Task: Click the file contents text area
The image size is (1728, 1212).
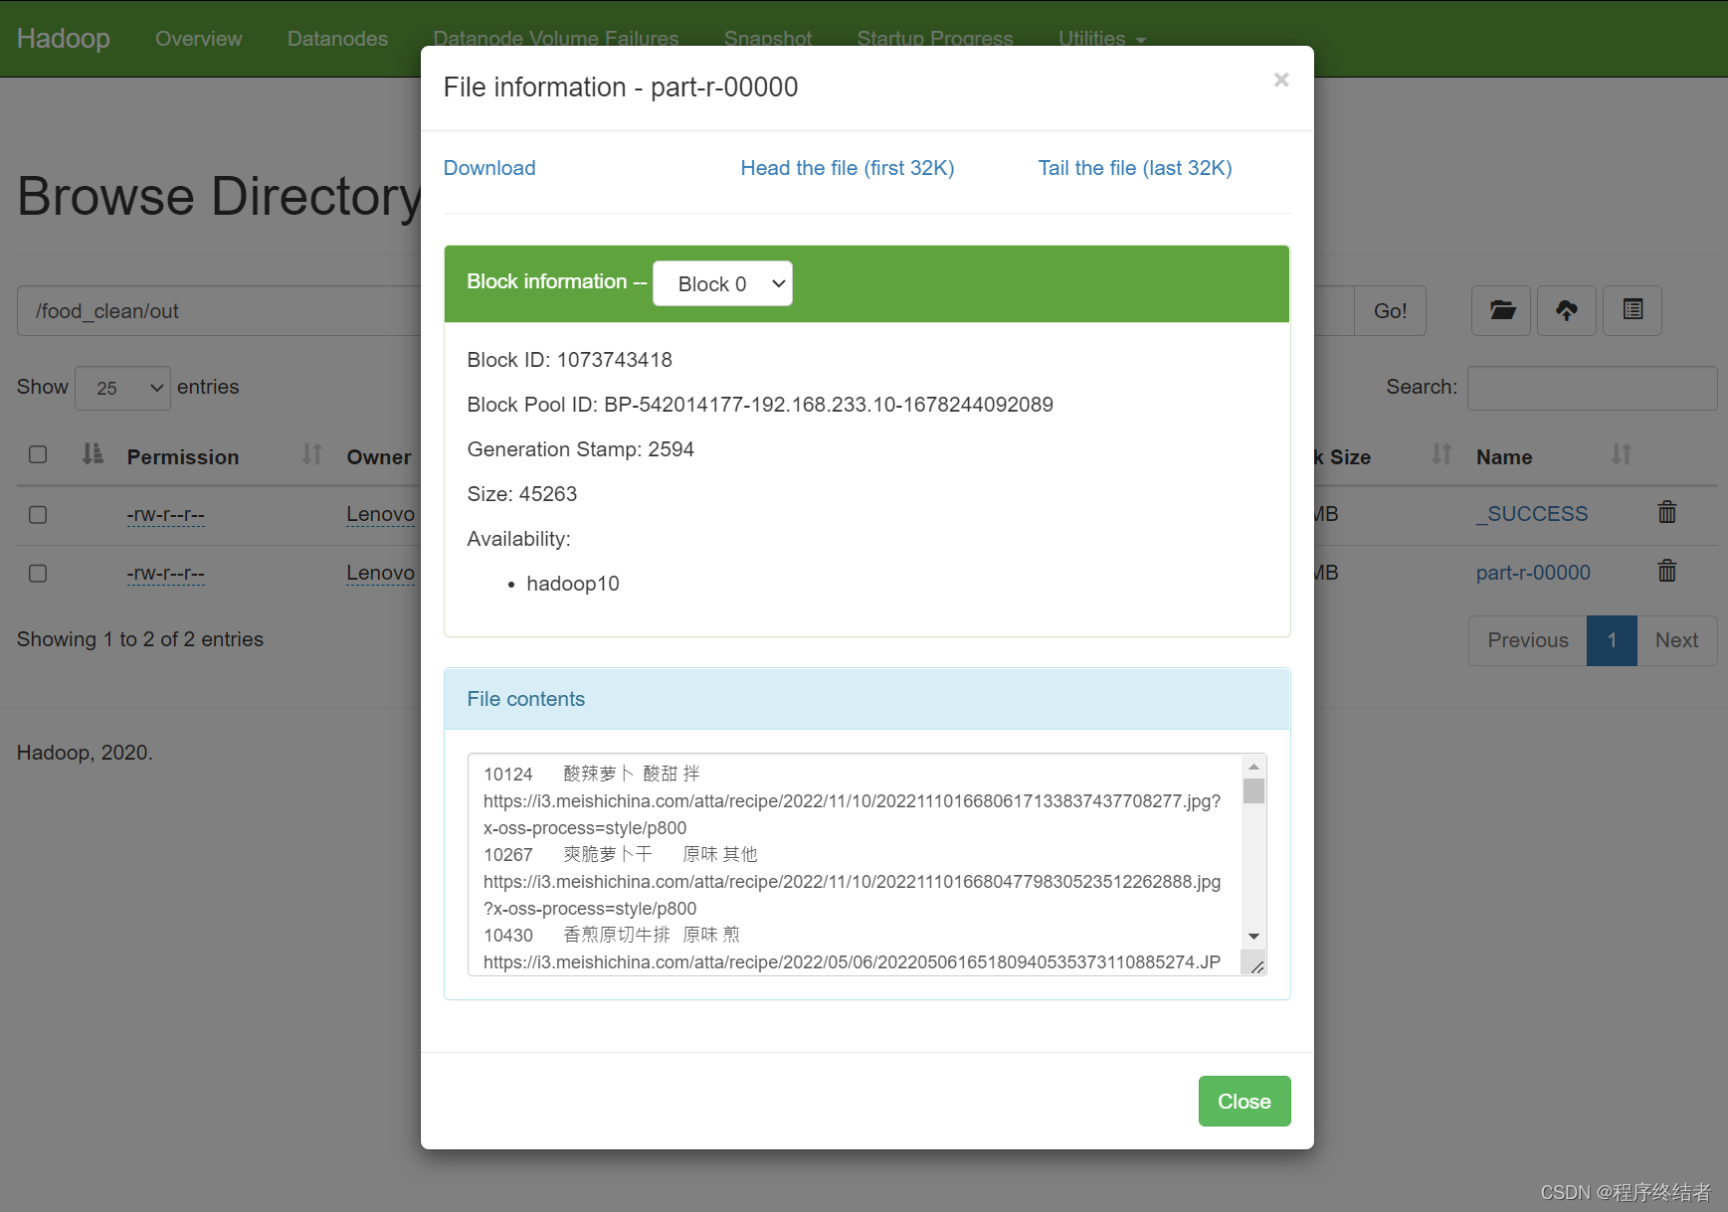Action: tap(856, 864)
